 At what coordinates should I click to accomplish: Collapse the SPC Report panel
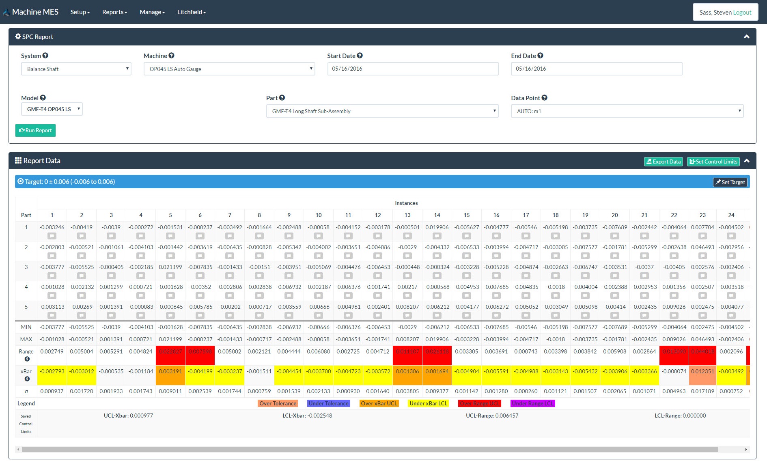tap(746, 37)
